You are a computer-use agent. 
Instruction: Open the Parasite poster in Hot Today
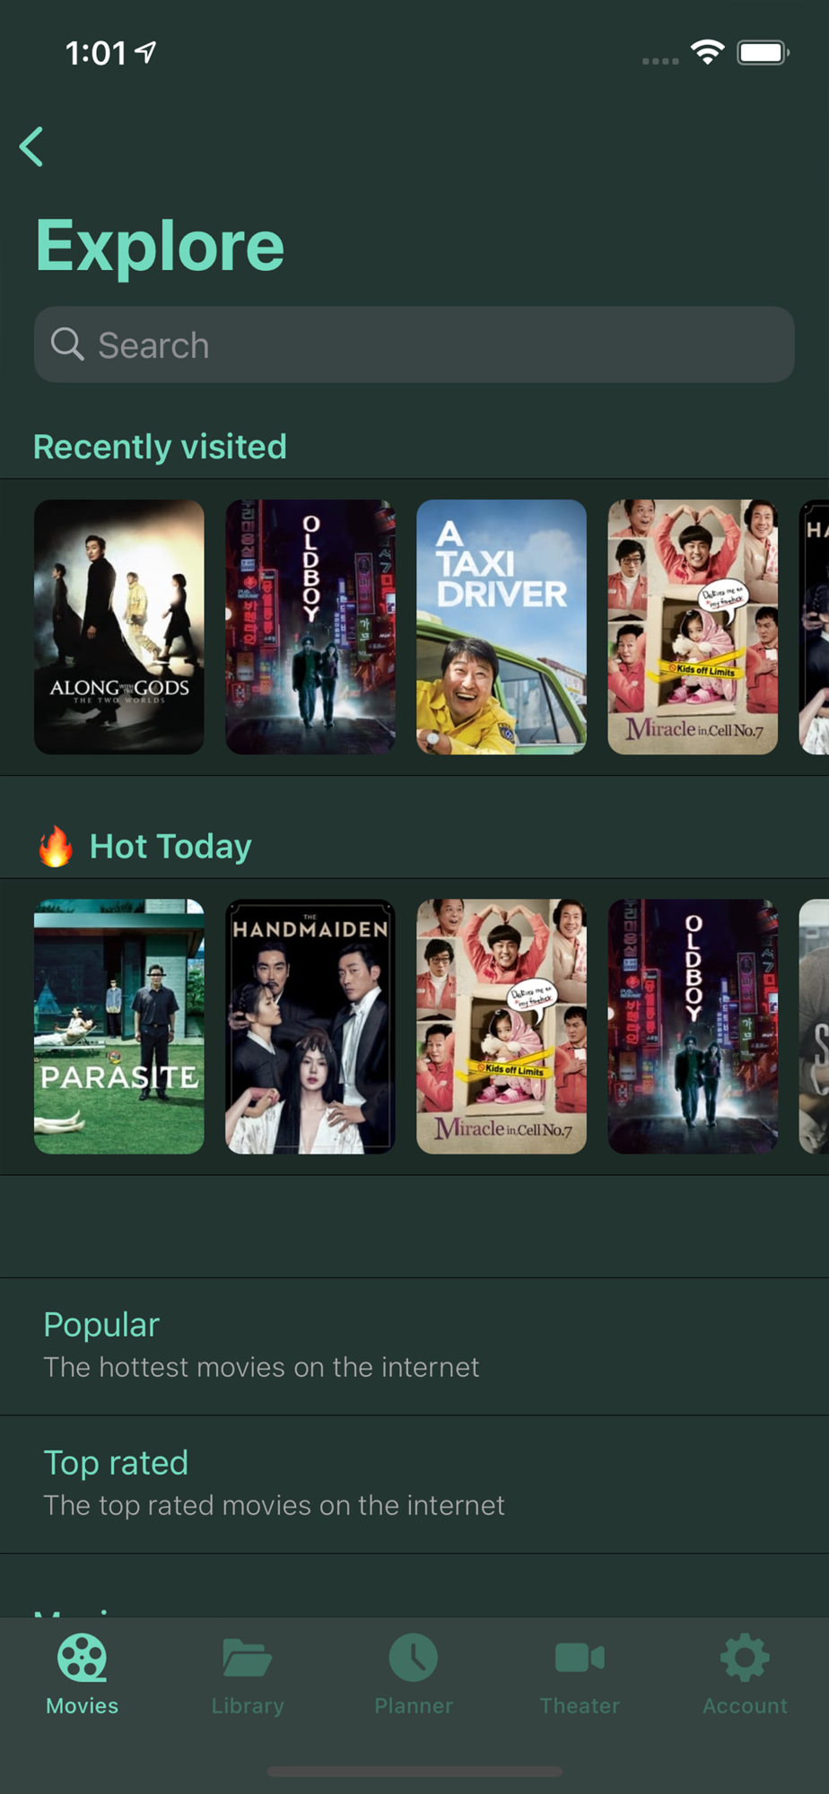[119, 1026]
